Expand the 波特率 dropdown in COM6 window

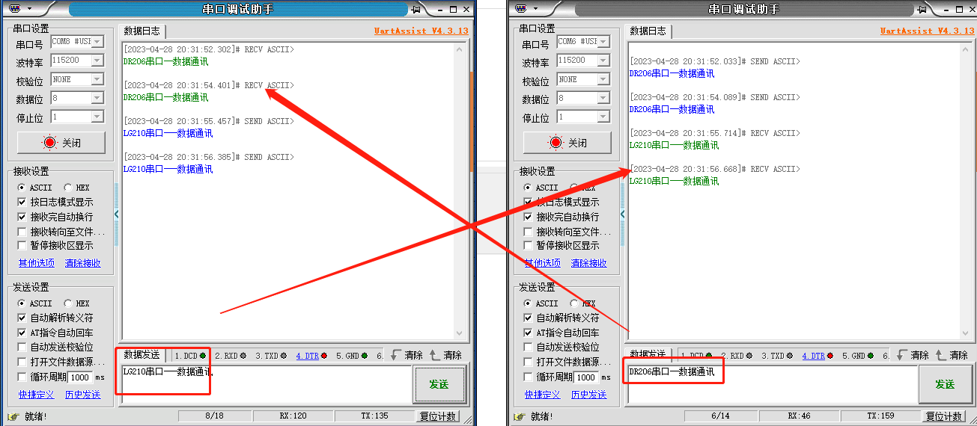[x=603, y=61]
